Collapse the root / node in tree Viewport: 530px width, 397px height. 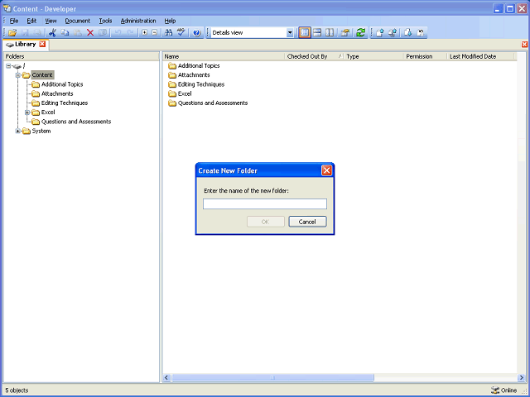8,66
